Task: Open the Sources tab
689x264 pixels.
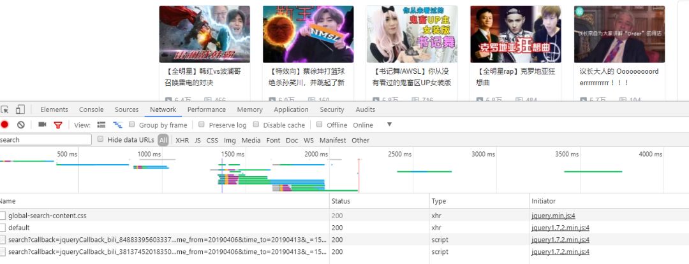Action: tap(126, 109)
